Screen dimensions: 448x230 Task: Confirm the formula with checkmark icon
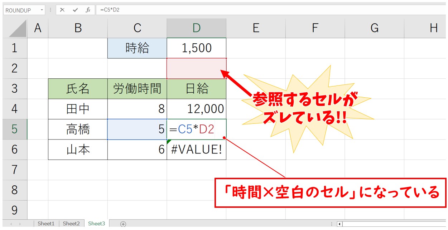[x=75, y=10]
